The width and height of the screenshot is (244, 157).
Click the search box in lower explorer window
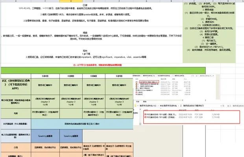pyautogui.click(x=235, y=106)
